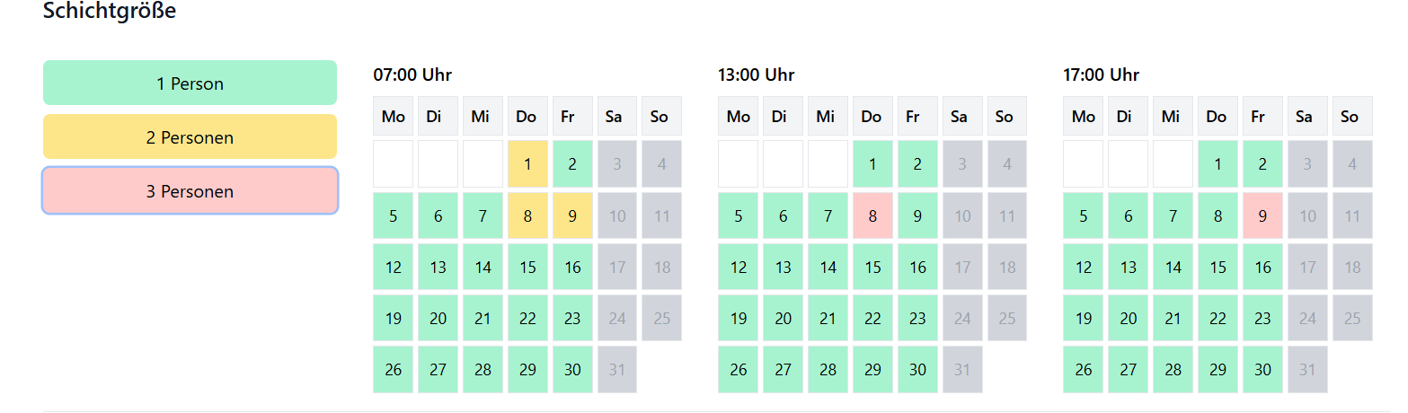Select day 30 in the 07:00 Uhr calendar
This screenshot has width=1408, height=413.
click(572, 369)
